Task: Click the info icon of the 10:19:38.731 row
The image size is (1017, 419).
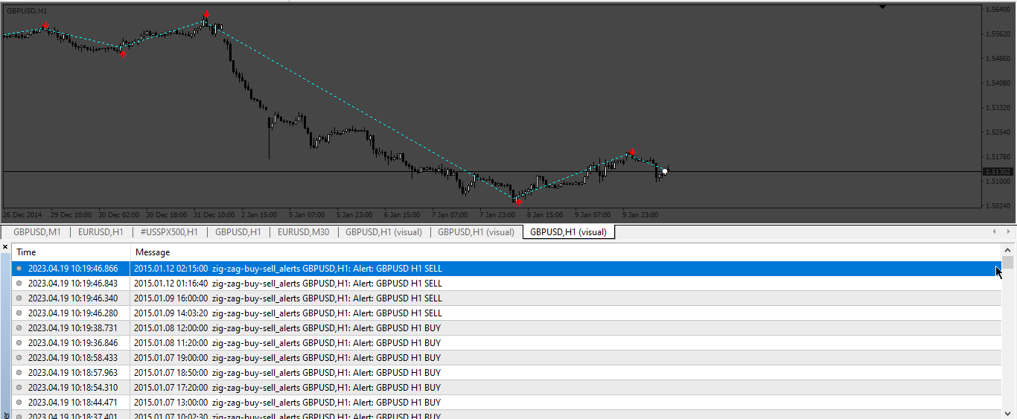Action: point(19,327)
